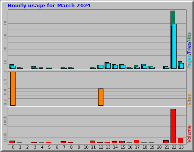Click the cyan Pages bar at hour 22

pos(174,46)
